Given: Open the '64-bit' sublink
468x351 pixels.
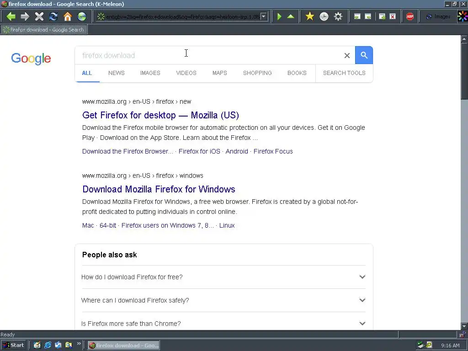Looking at the screenshot, I should pyautogui.click(x=108, y=225).
